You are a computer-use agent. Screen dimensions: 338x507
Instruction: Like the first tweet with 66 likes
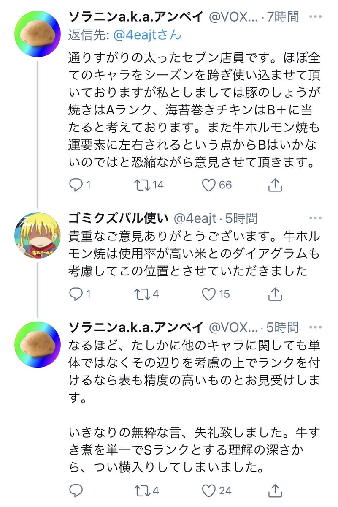tap(210, 185)
